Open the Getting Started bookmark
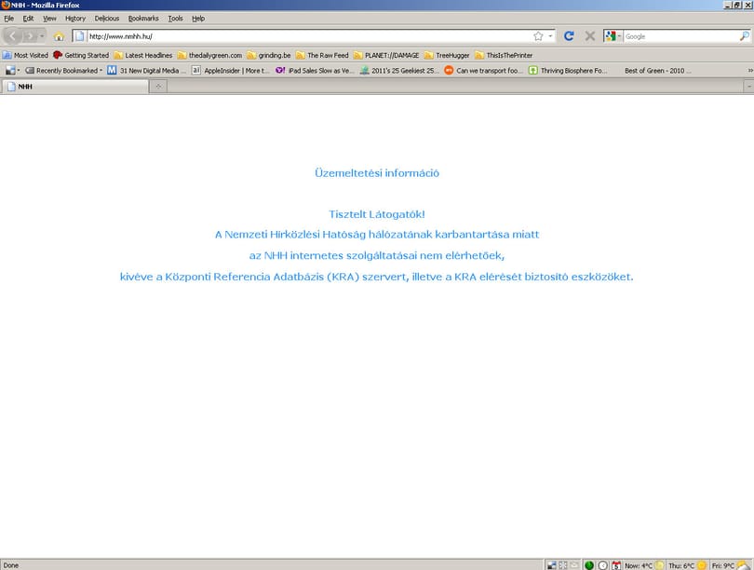 tap(81, 55)
